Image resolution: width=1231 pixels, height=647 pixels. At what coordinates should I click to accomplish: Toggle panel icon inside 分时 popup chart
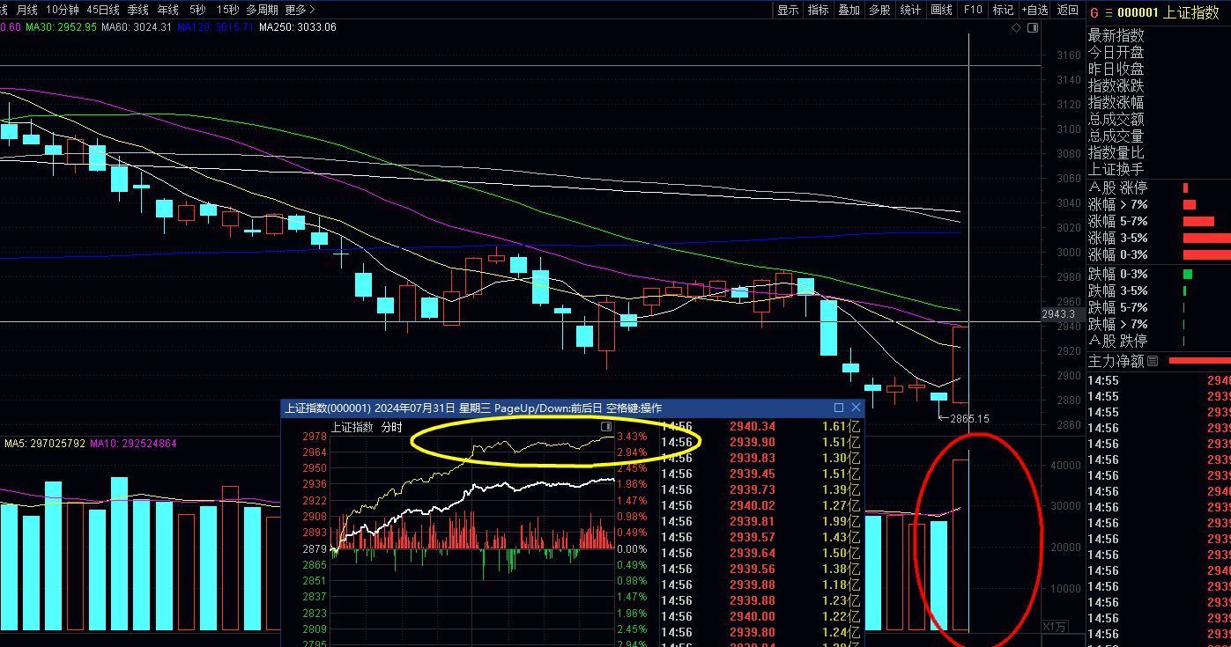pos(605,427)
